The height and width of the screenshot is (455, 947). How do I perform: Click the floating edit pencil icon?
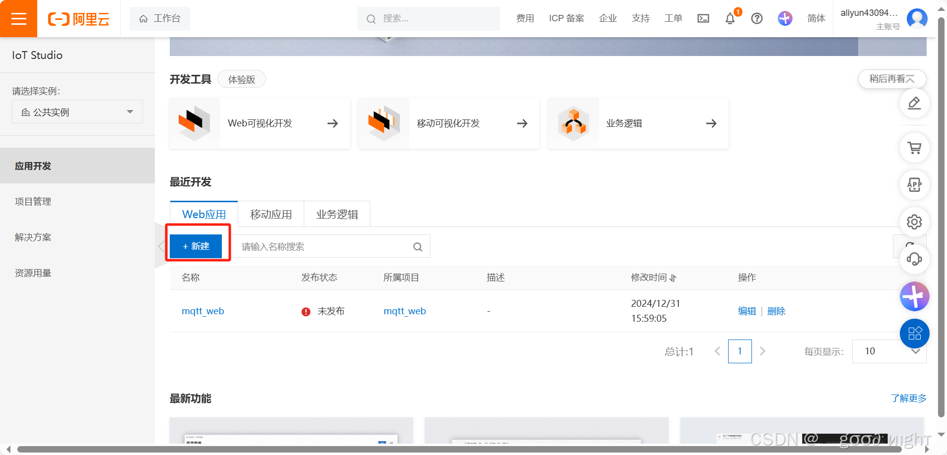(x=914, y=103)
